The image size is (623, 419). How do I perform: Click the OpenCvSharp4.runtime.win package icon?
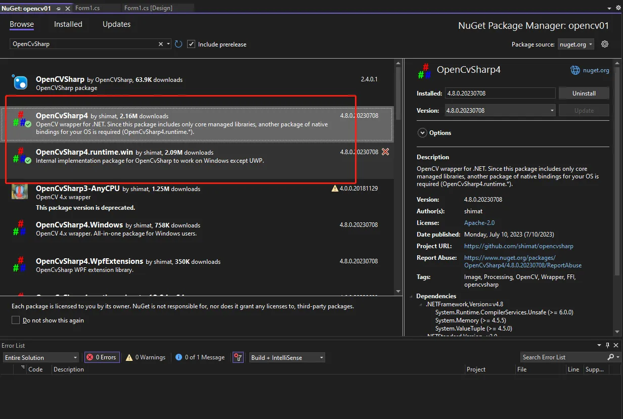pyautogui.click(x=21, y=155)
